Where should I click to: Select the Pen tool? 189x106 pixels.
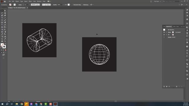2,15
